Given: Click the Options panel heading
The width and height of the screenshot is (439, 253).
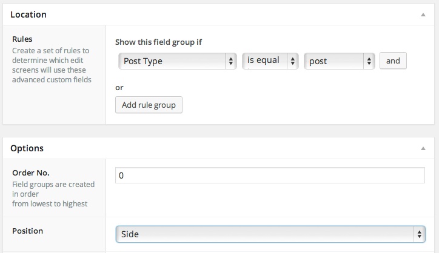Looking at the screenshot, I should point(27,148).
